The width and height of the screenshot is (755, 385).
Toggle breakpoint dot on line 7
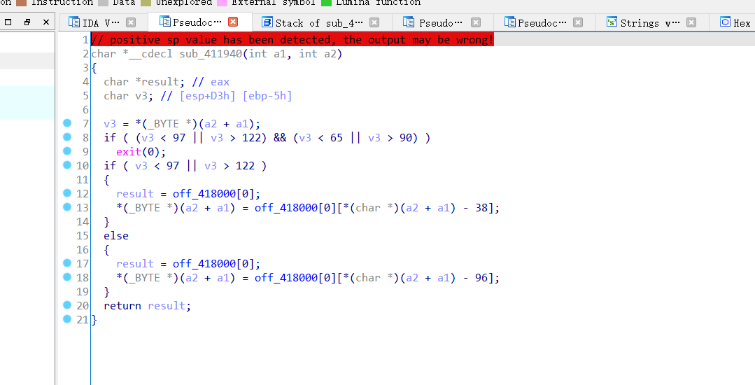point(67,123)
